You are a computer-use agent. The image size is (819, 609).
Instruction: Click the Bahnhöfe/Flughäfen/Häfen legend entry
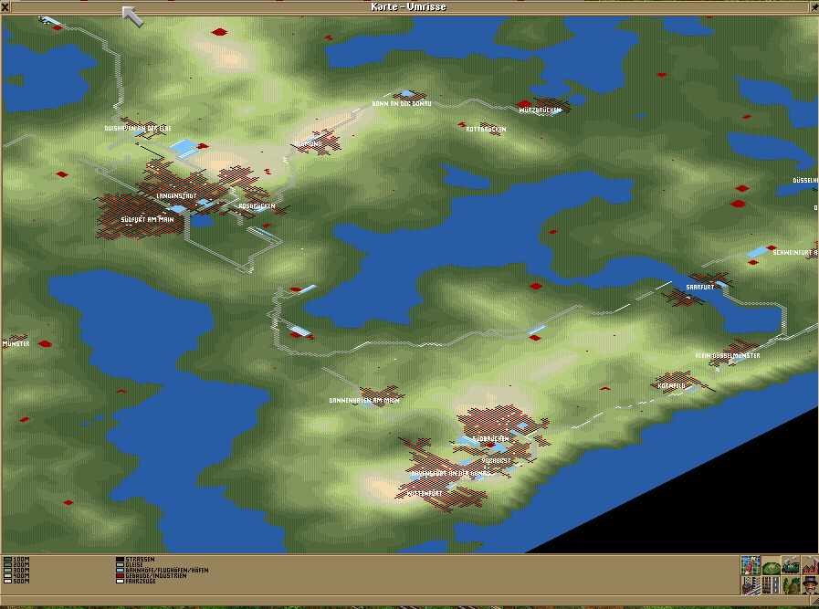tap(162, 571)
